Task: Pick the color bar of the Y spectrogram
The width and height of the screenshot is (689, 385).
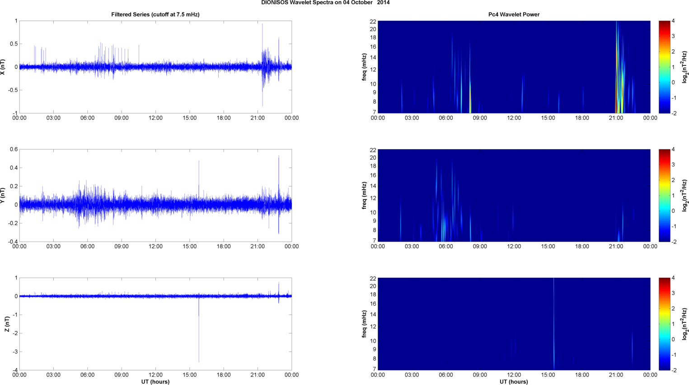Action: point(664,195)
